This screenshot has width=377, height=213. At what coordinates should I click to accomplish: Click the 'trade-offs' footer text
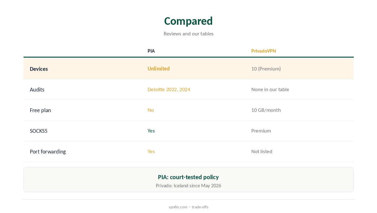click(x=200, y=207)
